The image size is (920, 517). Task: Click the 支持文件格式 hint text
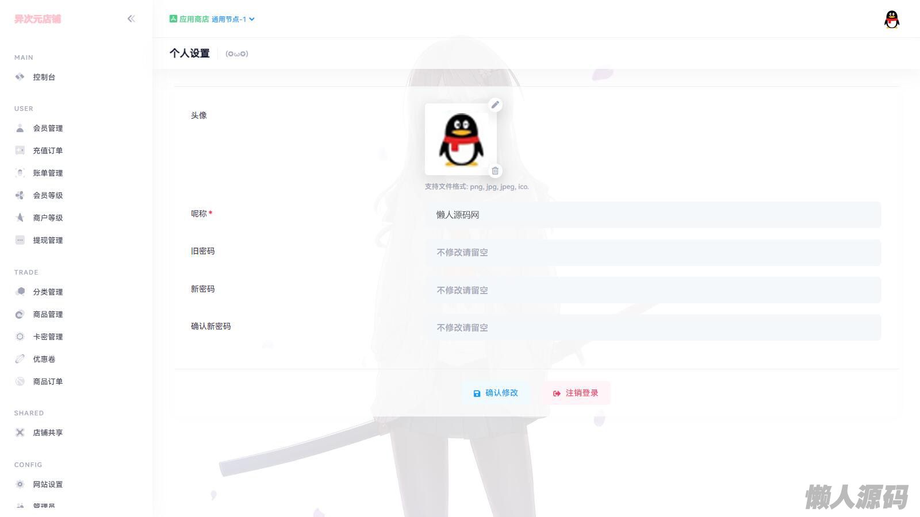point(477,187)
